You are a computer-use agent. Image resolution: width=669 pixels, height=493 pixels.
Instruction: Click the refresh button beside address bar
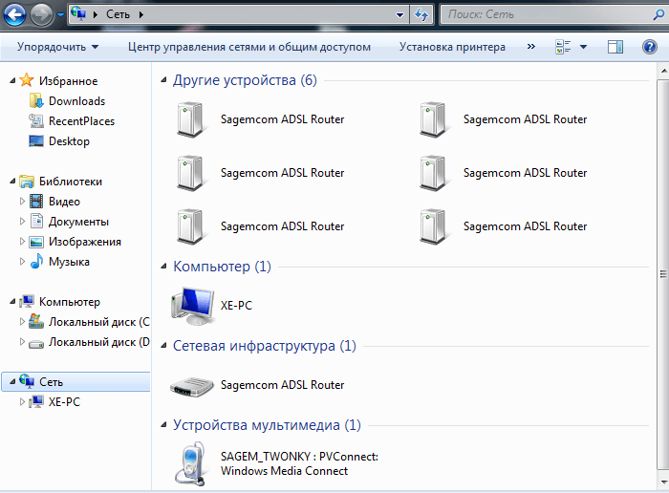(421, 14)
